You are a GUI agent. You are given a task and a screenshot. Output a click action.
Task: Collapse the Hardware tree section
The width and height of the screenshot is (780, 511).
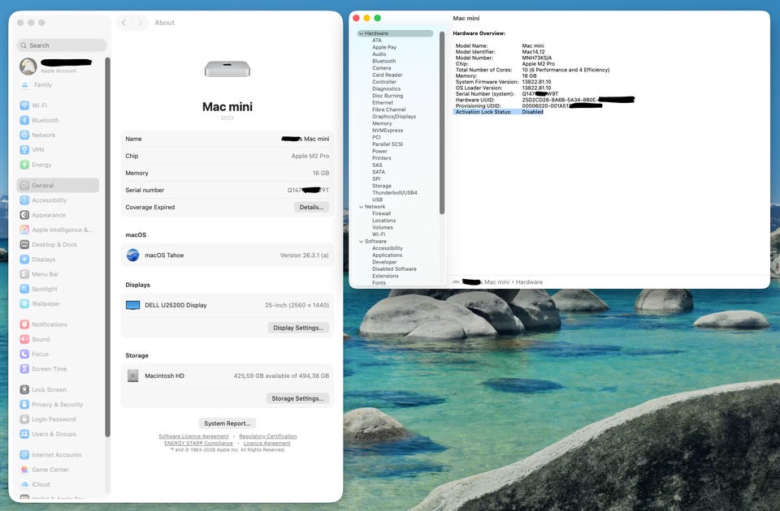361,33
